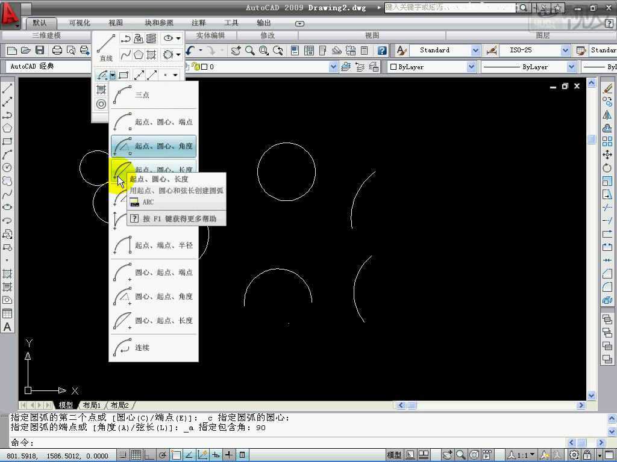This screenshot has height=462, width=617.
Task: Click the Move tool in right toolbar
Action: point(607,155)
